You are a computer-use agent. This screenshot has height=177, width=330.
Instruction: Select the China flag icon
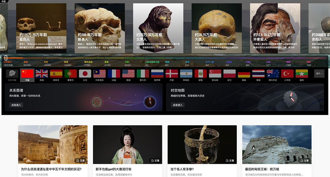coord(27,73)
